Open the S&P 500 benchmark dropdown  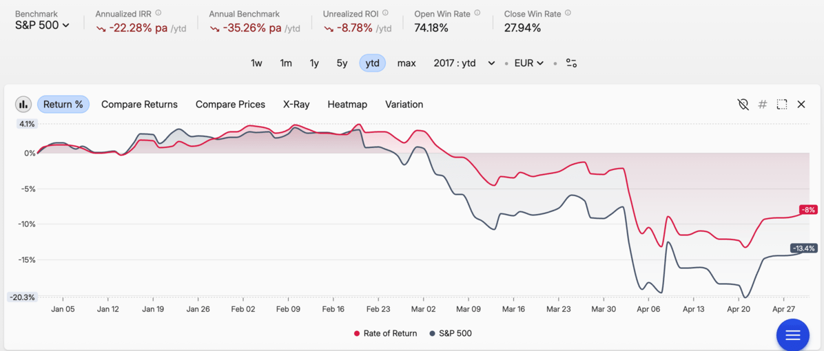point(42,25)
